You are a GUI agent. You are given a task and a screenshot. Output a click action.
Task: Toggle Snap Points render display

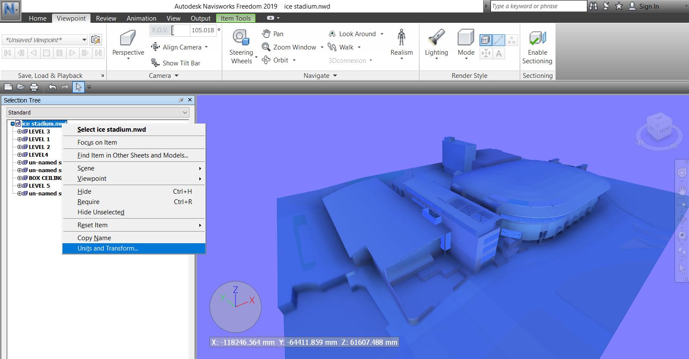point(486,53)
